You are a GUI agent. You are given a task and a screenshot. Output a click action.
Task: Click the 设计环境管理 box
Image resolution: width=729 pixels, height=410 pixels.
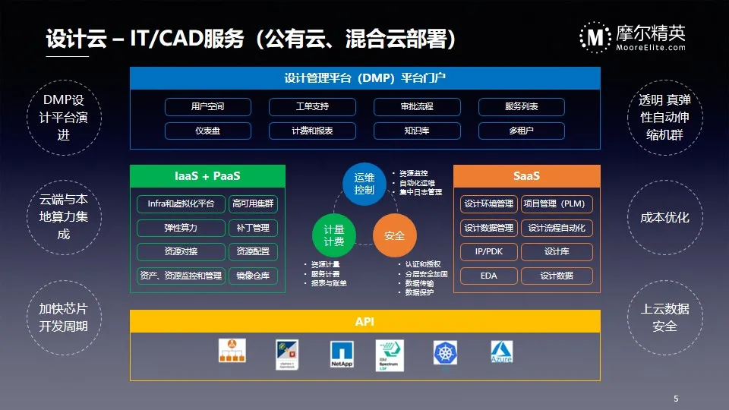[488, 203]
